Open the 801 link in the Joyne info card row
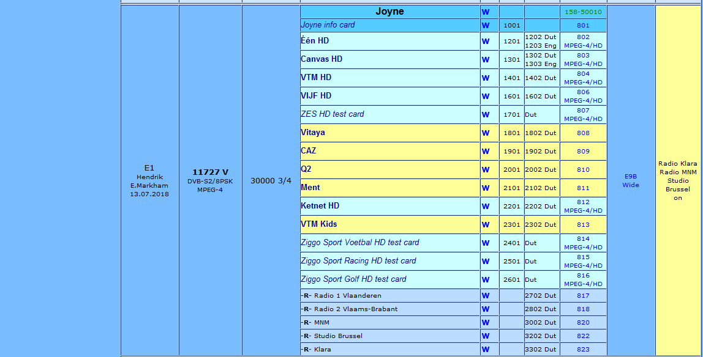 (583, 26)
